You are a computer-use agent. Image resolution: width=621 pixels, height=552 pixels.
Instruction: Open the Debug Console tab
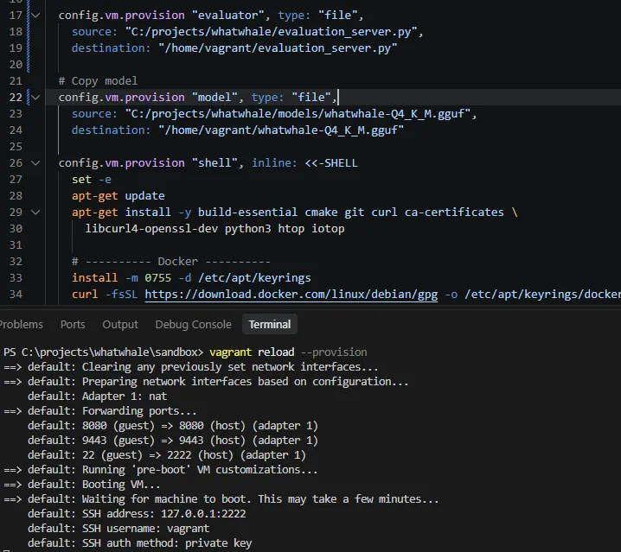click(193, 325)
